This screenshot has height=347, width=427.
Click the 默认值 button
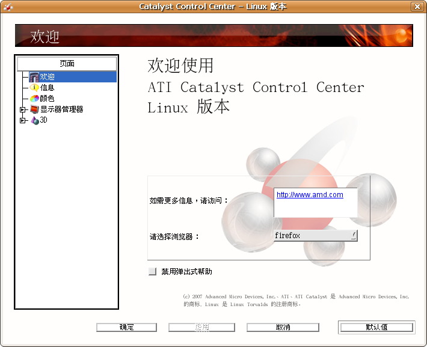[x=376, y=327]
